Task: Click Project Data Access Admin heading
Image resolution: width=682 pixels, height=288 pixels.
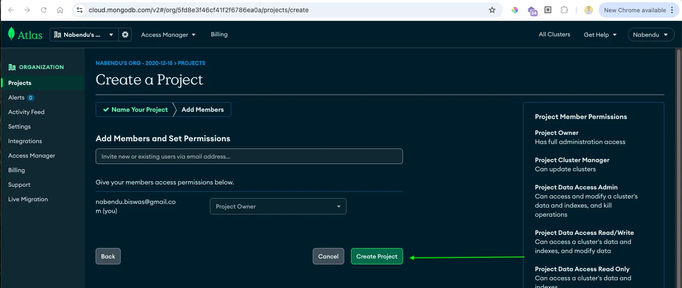Action: tap(576, 187)
